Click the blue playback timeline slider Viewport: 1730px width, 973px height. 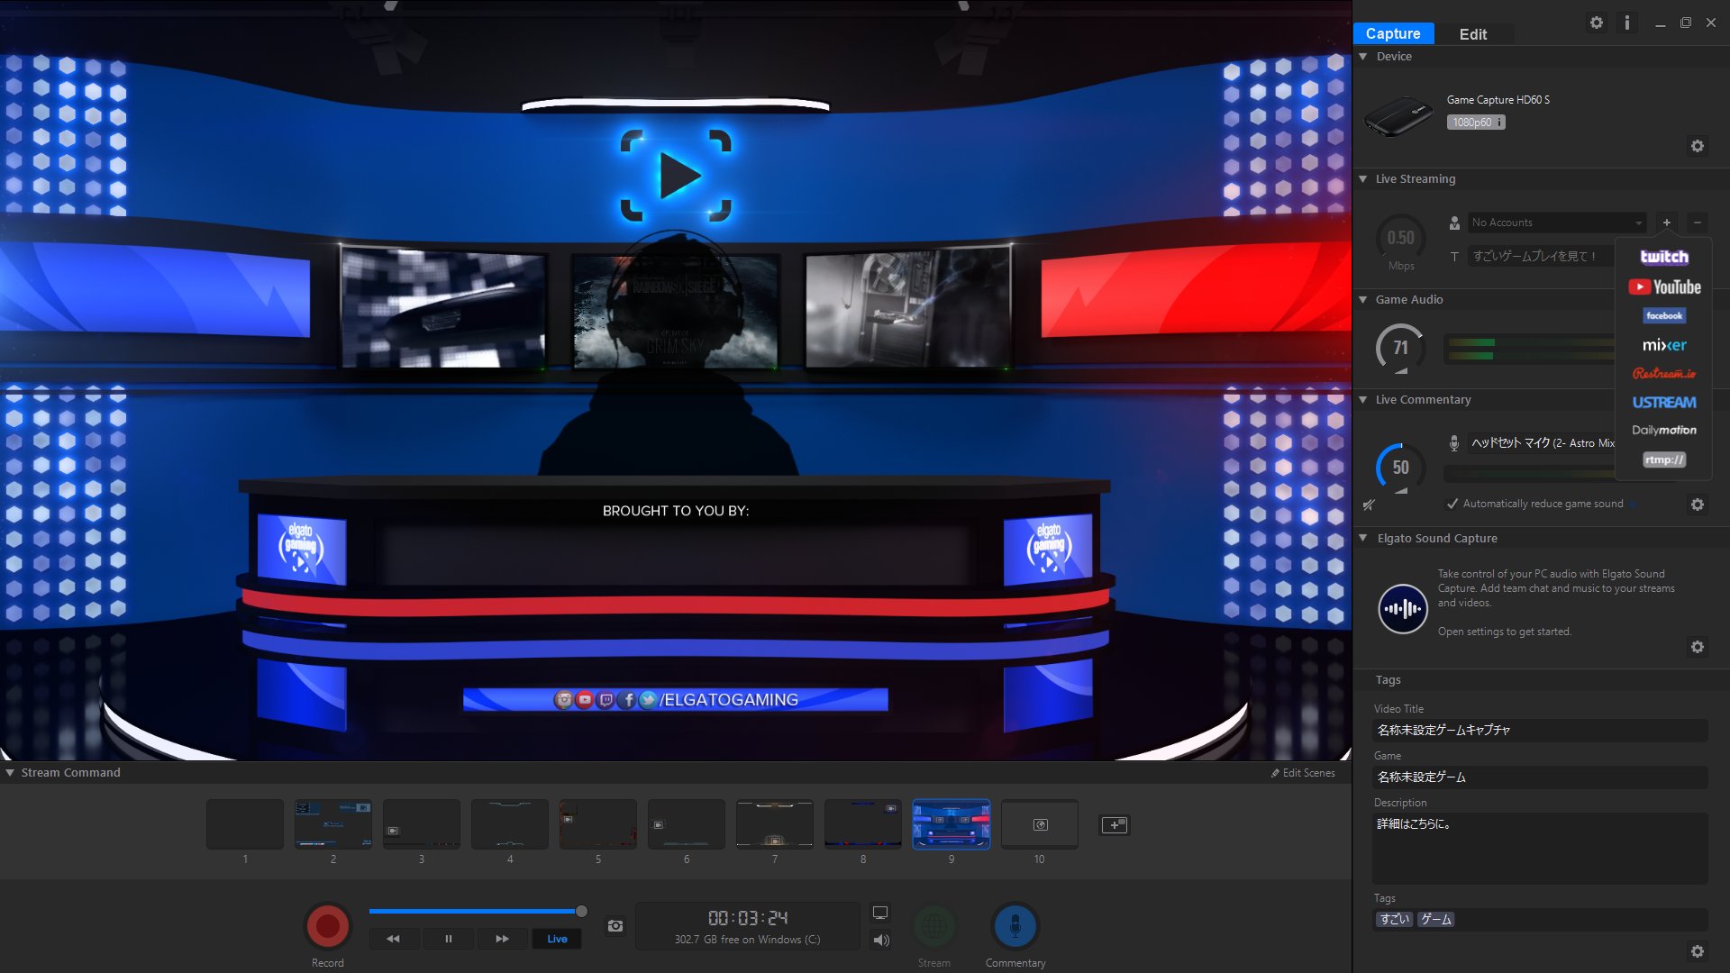click(475, 912)
